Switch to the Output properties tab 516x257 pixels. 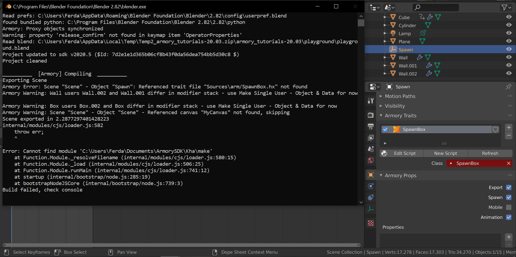pyautogui.click(x=371, y=126)
